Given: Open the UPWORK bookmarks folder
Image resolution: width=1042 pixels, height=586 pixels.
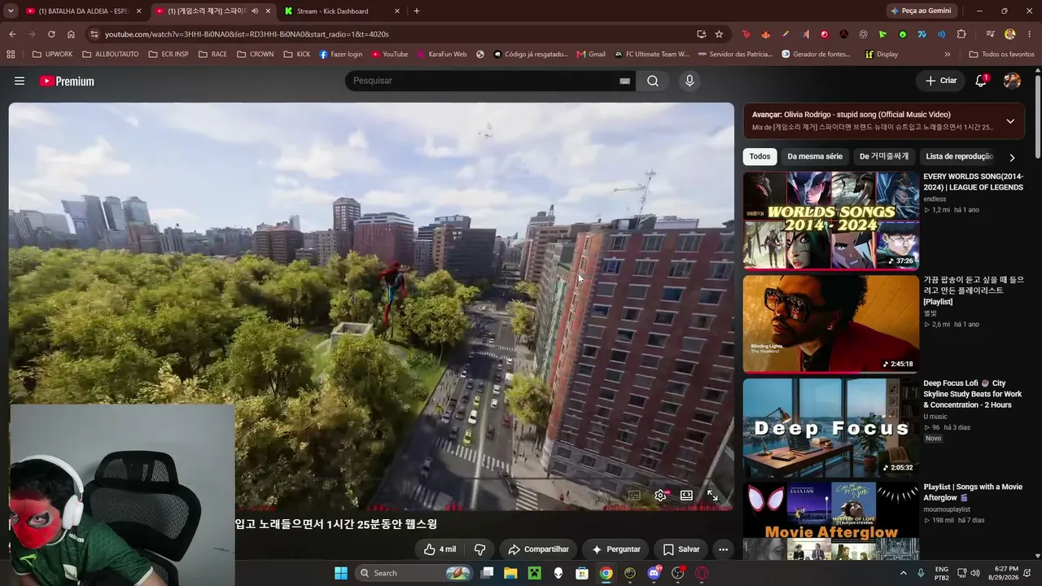Looking at the screenshot, I should 52,55.
